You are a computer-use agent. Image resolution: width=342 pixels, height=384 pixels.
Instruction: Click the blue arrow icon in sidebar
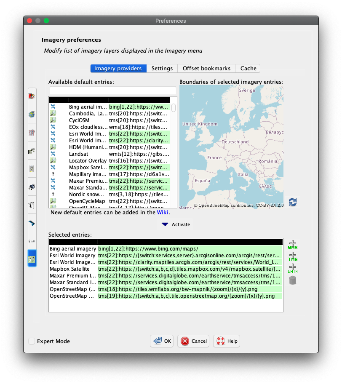32,223
